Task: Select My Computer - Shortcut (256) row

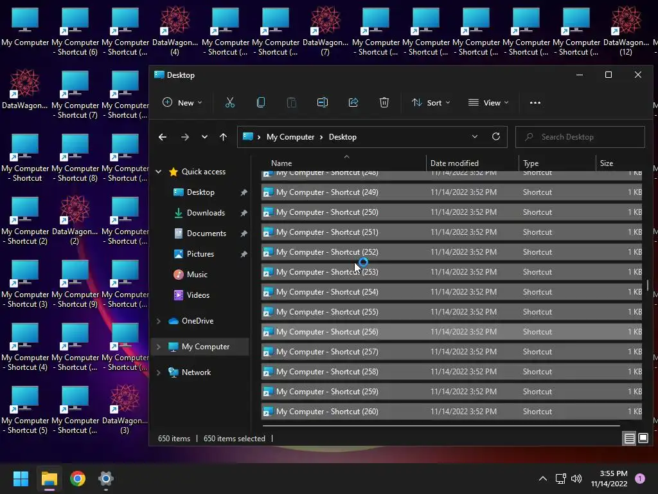Action: click(452, 332)
